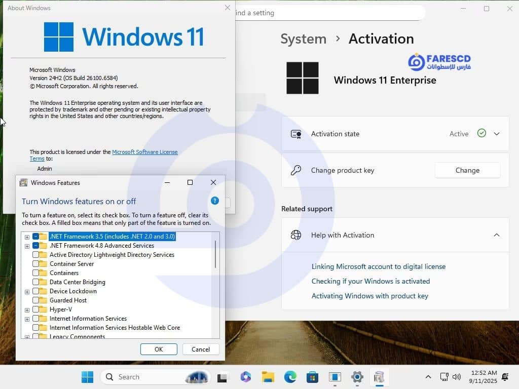Open Microsoft Software License Terms link
The image size is (519, 389).
pos(144,152)
